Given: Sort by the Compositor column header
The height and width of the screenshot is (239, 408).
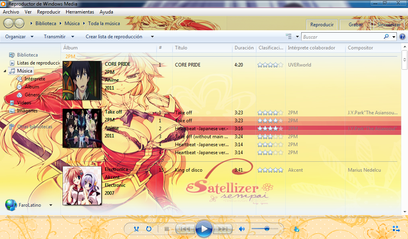Looking at the screenshot, I should tap(373, 47).
